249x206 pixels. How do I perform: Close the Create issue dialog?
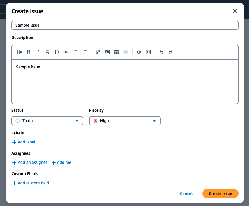click(x=235, y=11)
